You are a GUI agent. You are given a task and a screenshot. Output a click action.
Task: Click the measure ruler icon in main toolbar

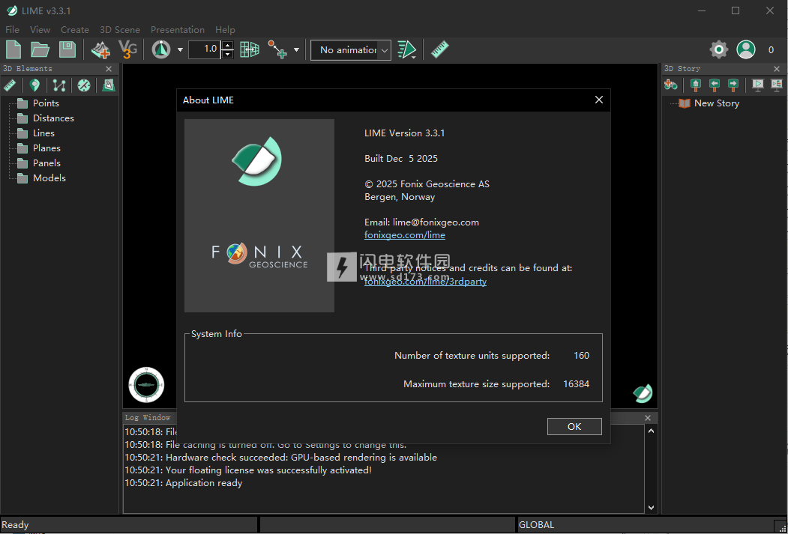click(440, 50)
